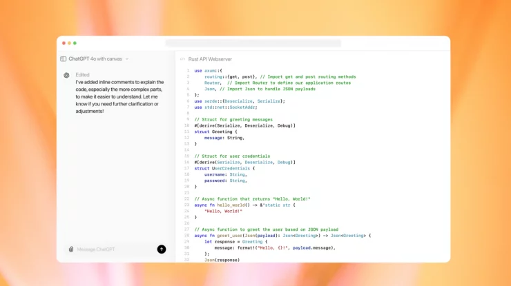The width and height of the screenshot is (511, 286).
Task: Click the 'username: String,' line
Action: [226, 175]
